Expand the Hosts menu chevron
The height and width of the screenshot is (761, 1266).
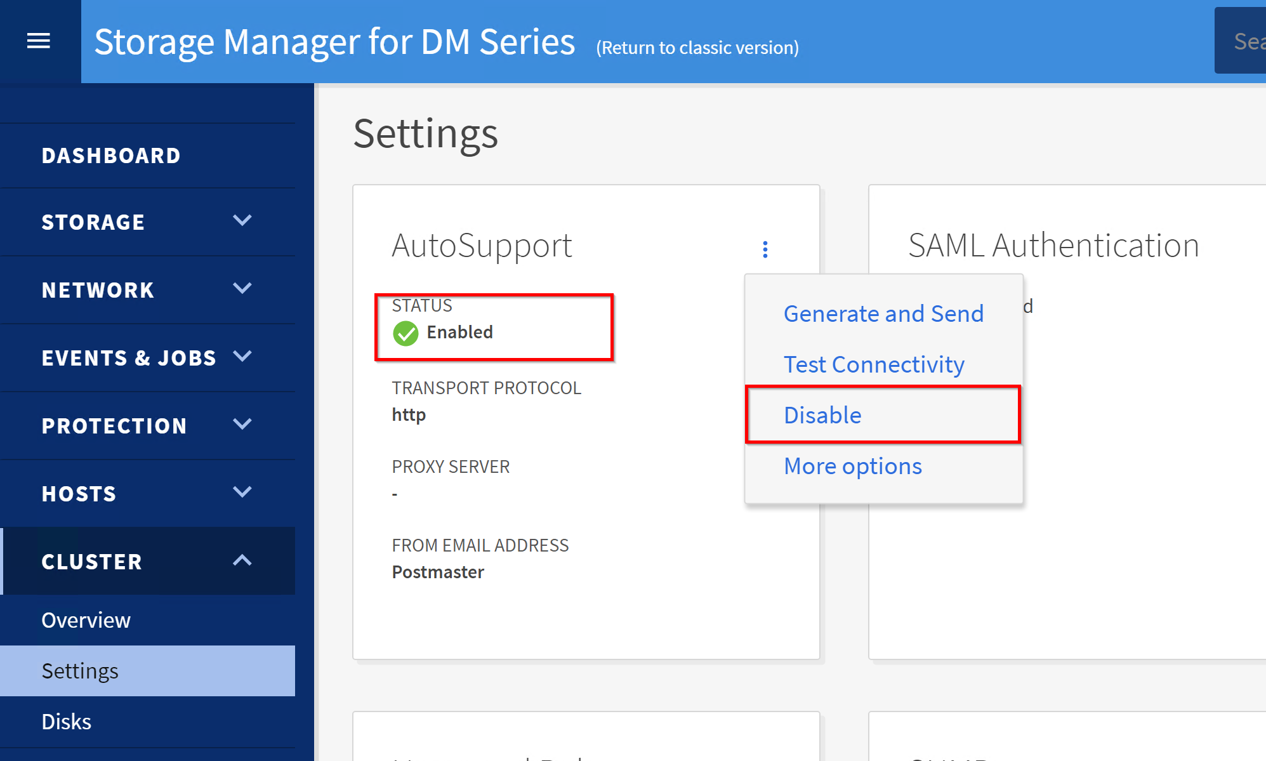(x=242, y=492)
